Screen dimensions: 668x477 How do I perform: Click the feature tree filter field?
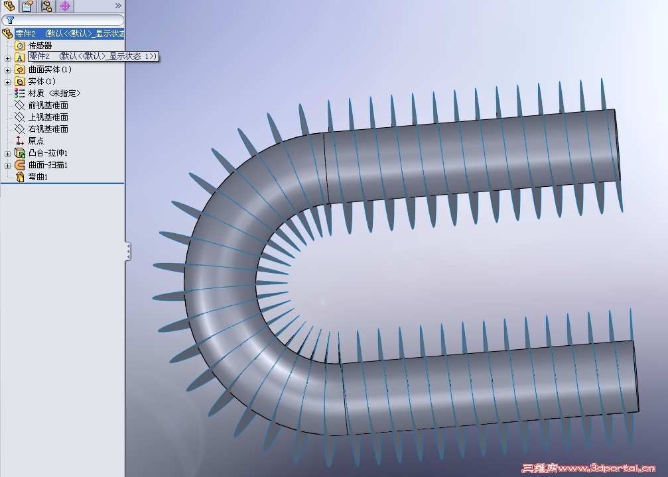click(x=62, y=20)
